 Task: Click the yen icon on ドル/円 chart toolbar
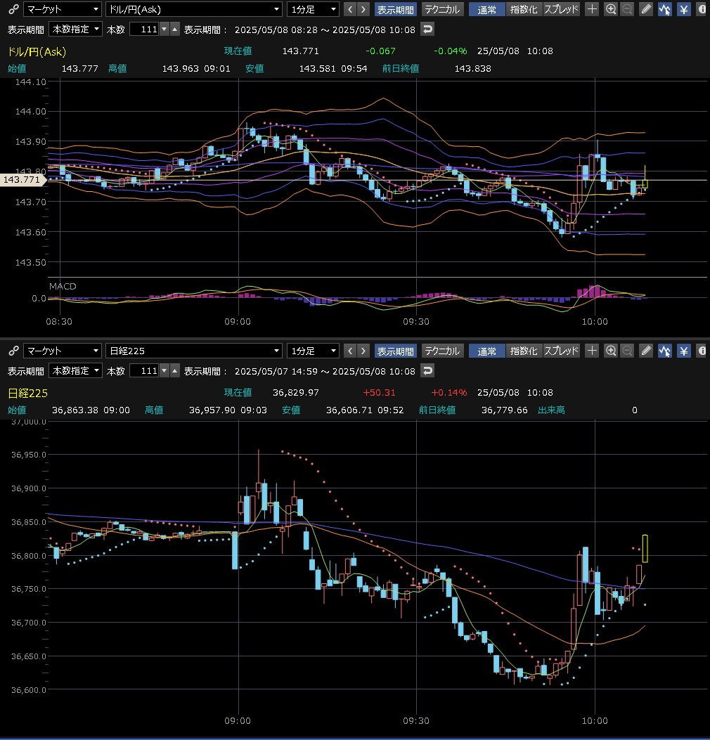[x=683, y=9]
